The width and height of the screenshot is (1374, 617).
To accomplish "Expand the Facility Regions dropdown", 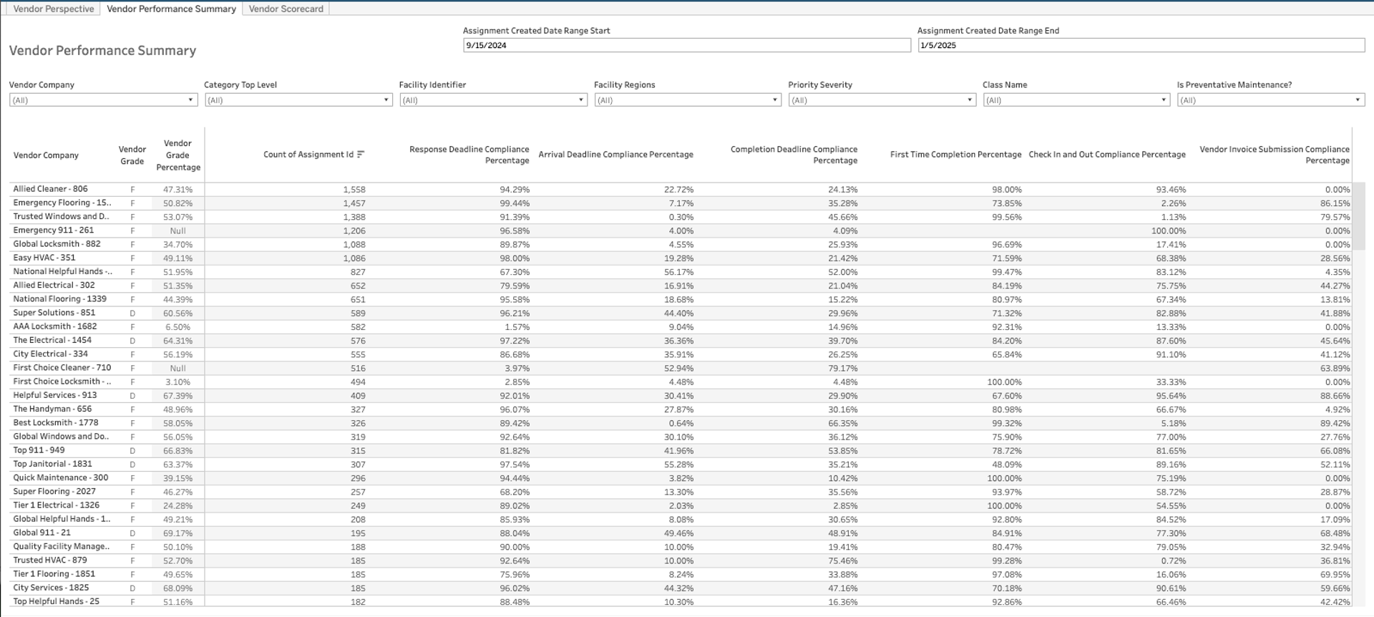I will pos(688,100).
